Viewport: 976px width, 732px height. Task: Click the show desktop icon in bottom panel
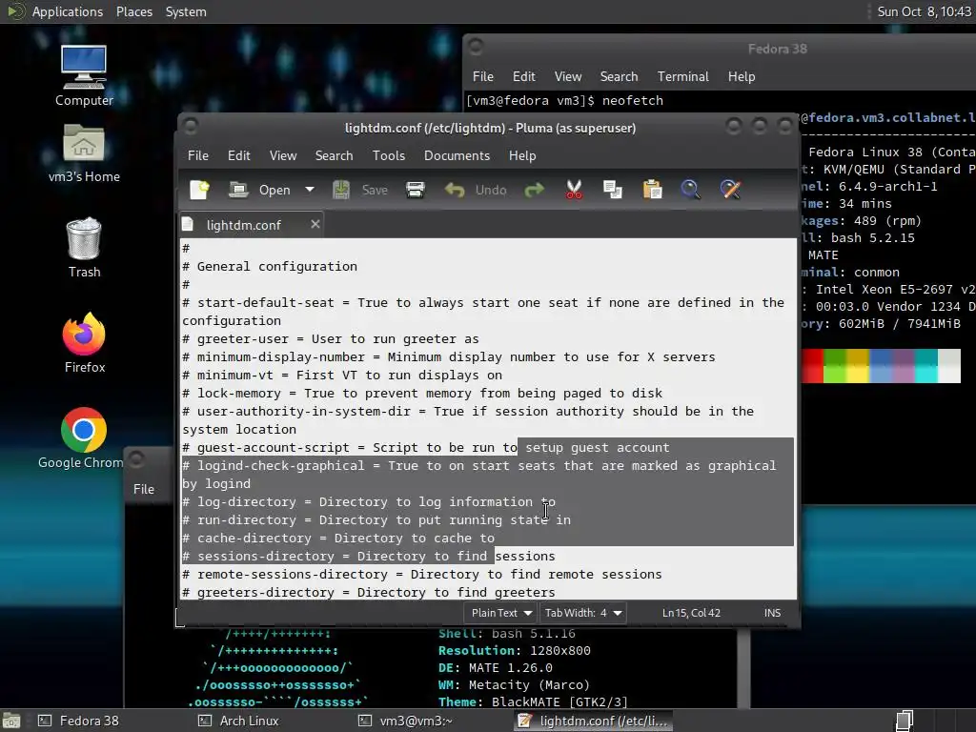pyautogui.click(x=11, y=721)
